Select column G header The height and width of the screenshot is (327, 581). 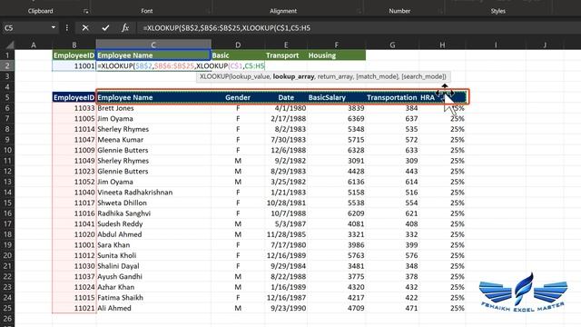point(392,45)
